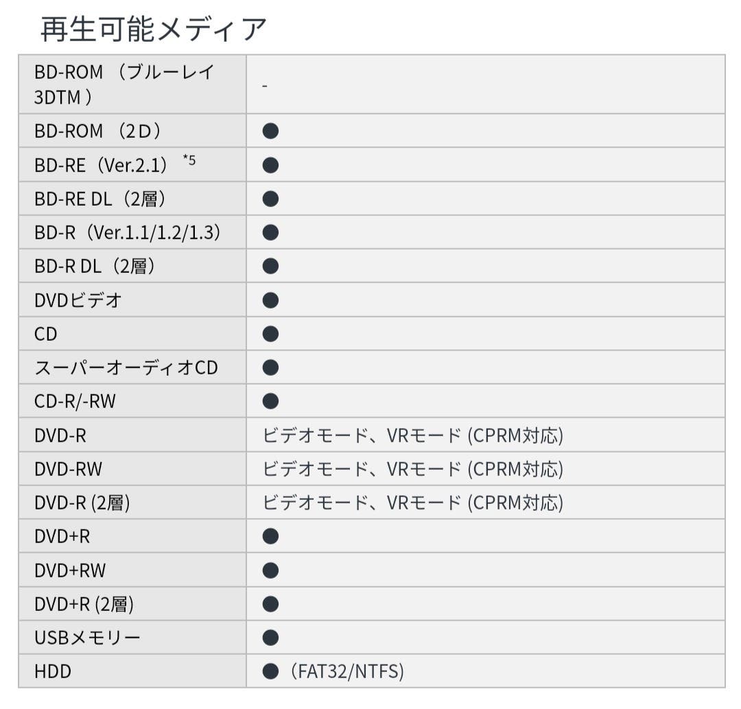Click the dot in the USBメモリー row
Screen dimensions: 741x709
(270, 638)
